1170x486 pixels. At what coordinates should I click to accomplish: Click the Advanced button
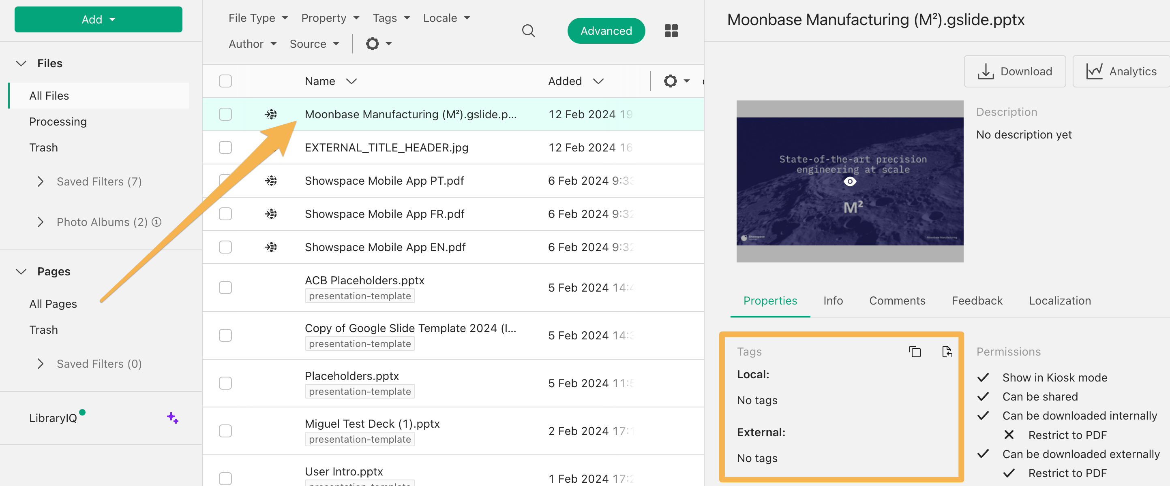tap(606, 30)
